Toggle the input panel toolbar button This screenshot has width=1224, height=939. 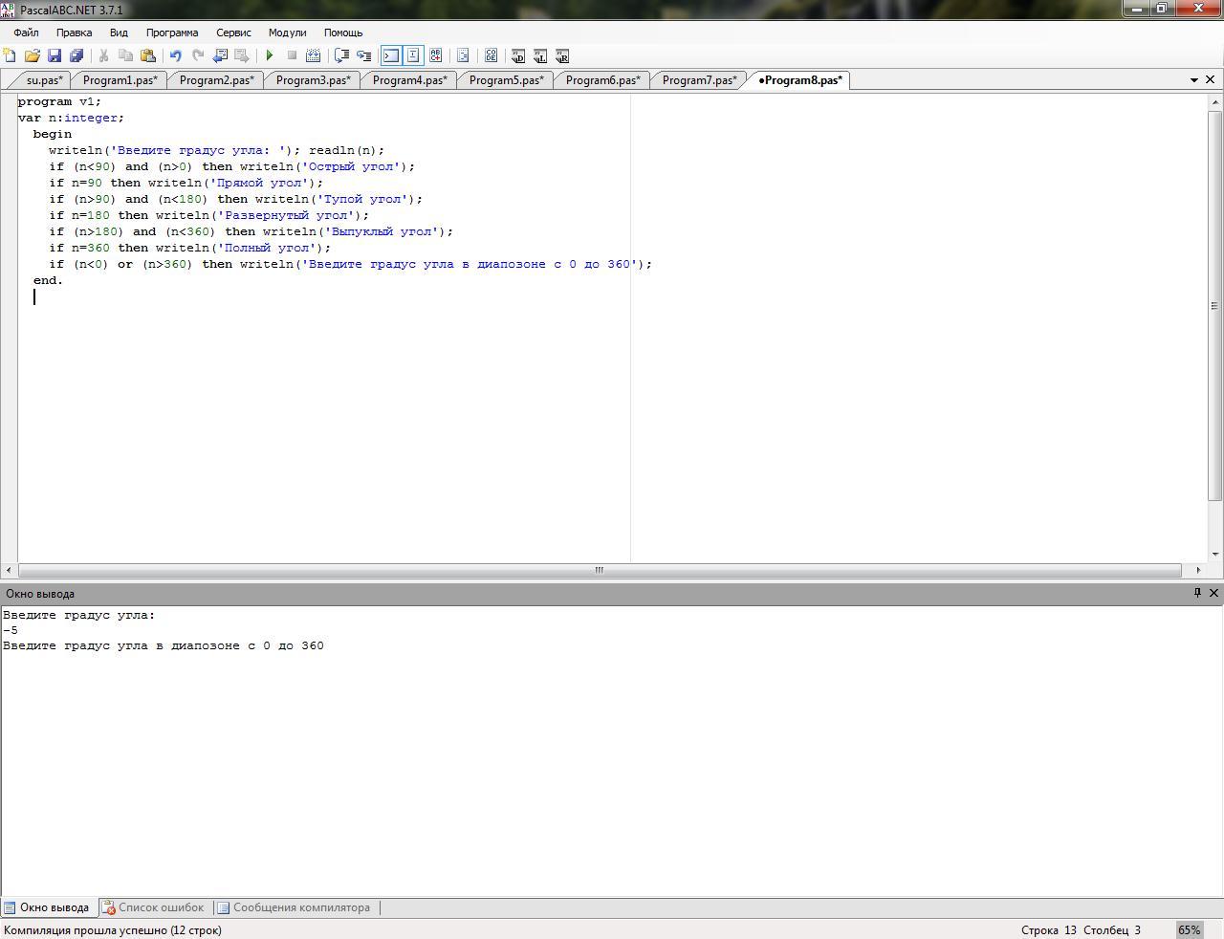[x=413, y=56]
